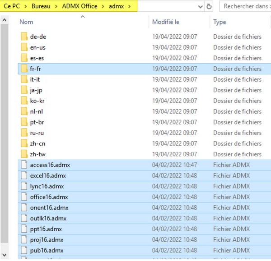Sort files by the Type column

220,22
